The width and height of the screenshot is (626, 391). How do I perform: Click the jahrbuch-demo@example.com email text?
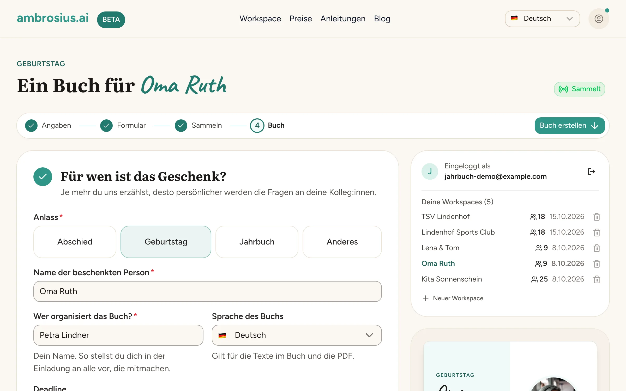click(496, 176)
